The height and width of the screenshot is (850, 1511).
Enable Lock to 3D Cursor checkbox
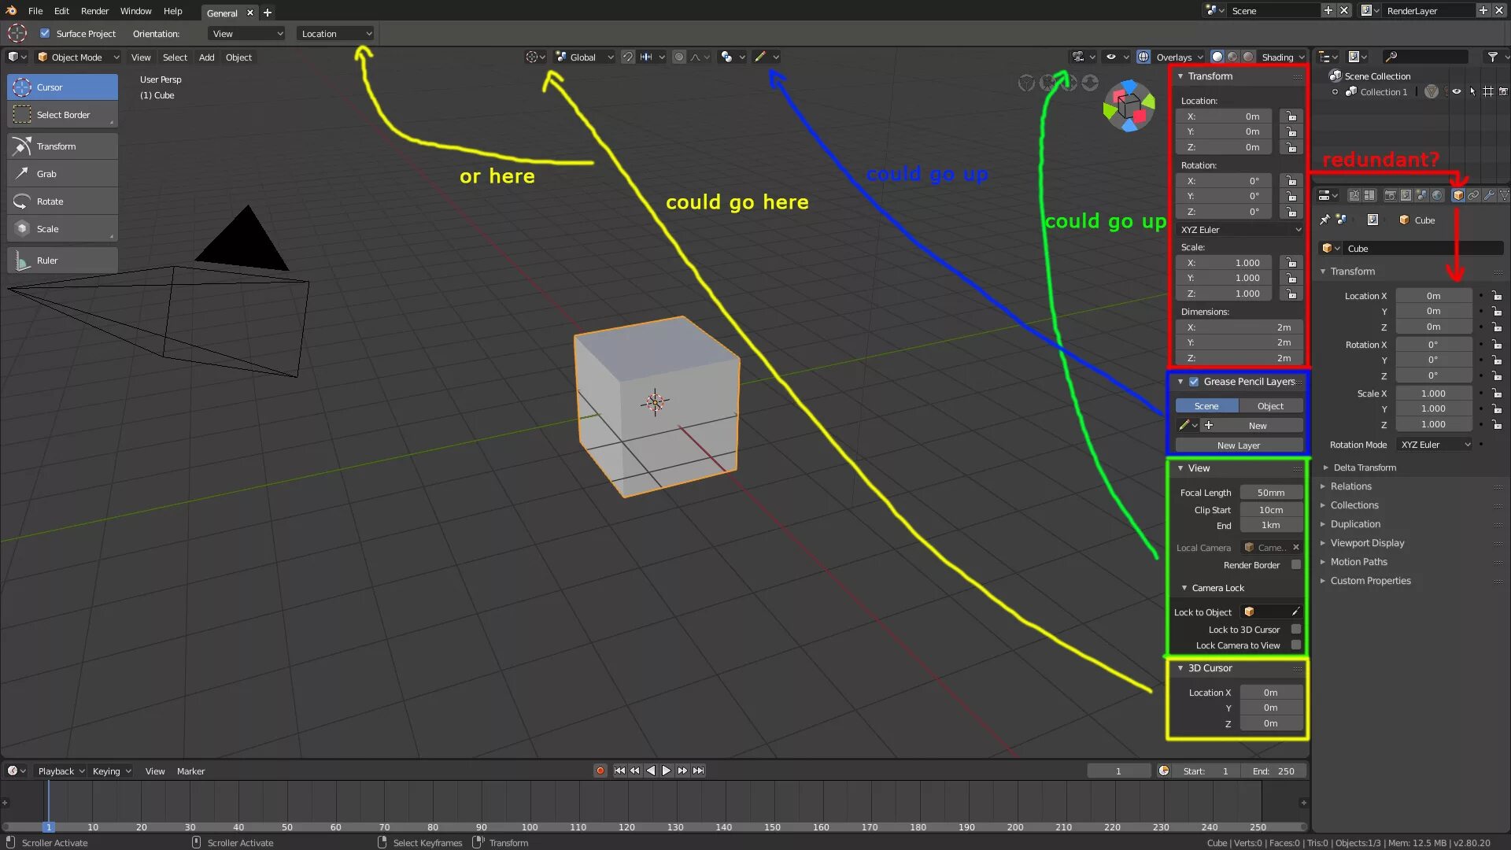pyautogui.click(x=1295, y=630)
